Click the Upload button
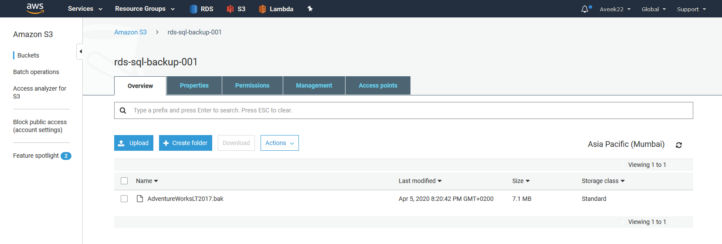The width and height of the screenshot is (722, 244). coord(134,143)
